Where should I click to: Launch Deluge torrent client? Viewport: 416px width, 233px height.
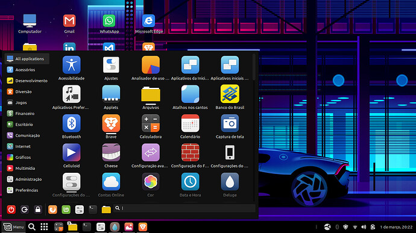(230, 185)
